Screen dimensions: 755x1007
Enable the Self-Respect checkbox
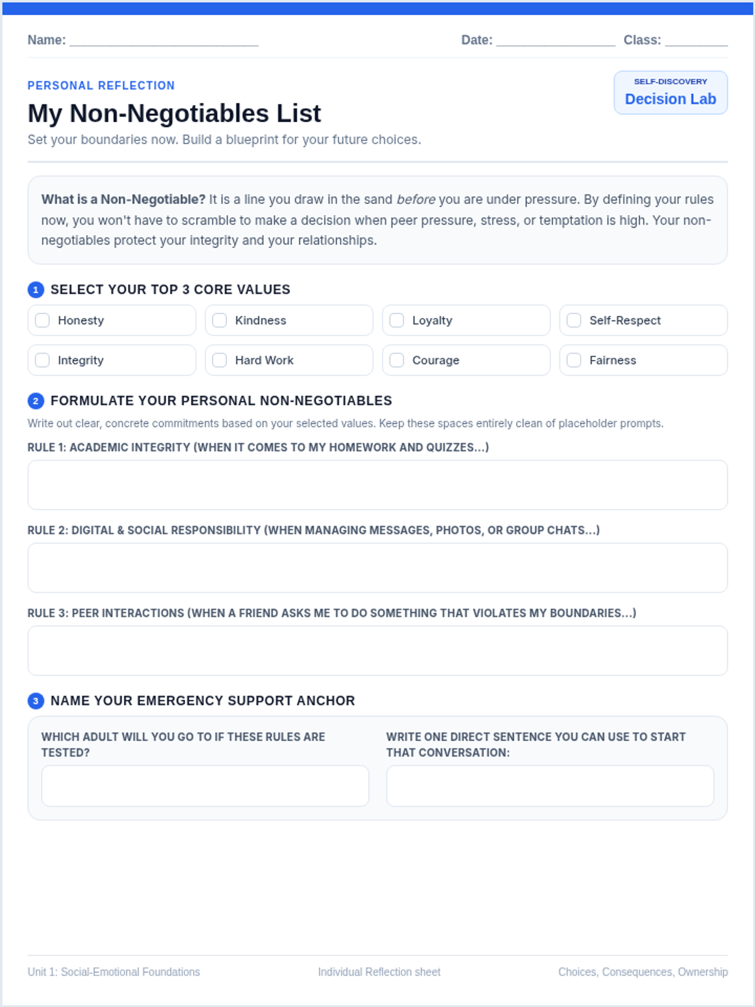click(574, 320)
